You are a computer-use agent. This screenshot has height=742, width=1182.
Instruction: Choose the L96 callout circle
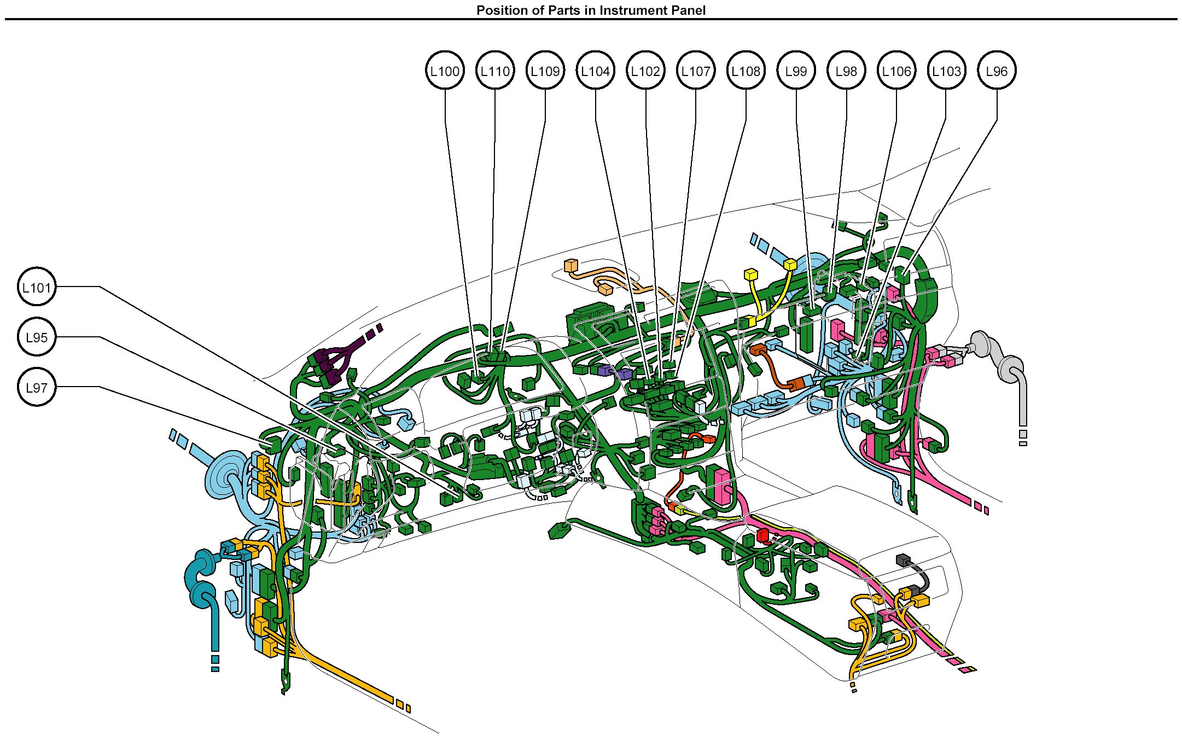pos(997,71)
